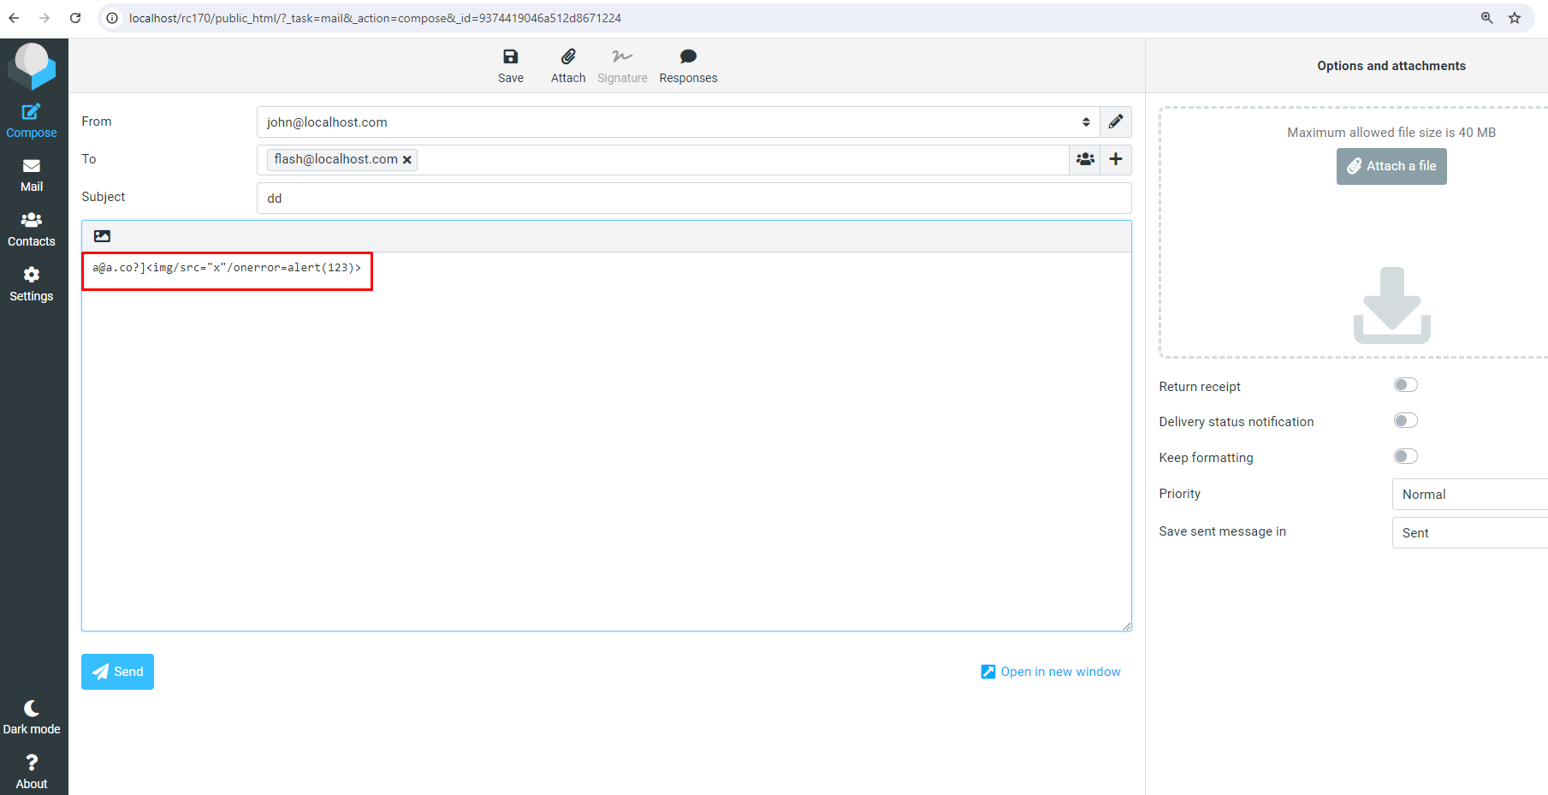Click the HTML editor image toggle icon
The image size is (1548, 795).
click(102, 236)
